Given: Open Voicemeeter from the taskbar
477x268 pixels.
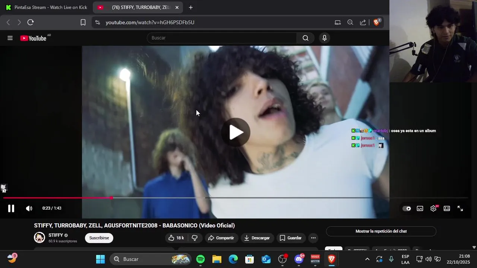Looking at the screenshot, I should click(x=315, y=259).
